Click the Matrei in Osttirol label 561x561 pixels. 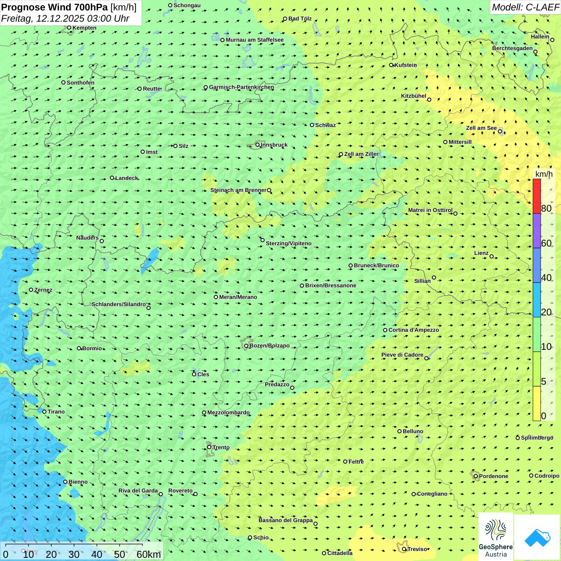[430, 210]
